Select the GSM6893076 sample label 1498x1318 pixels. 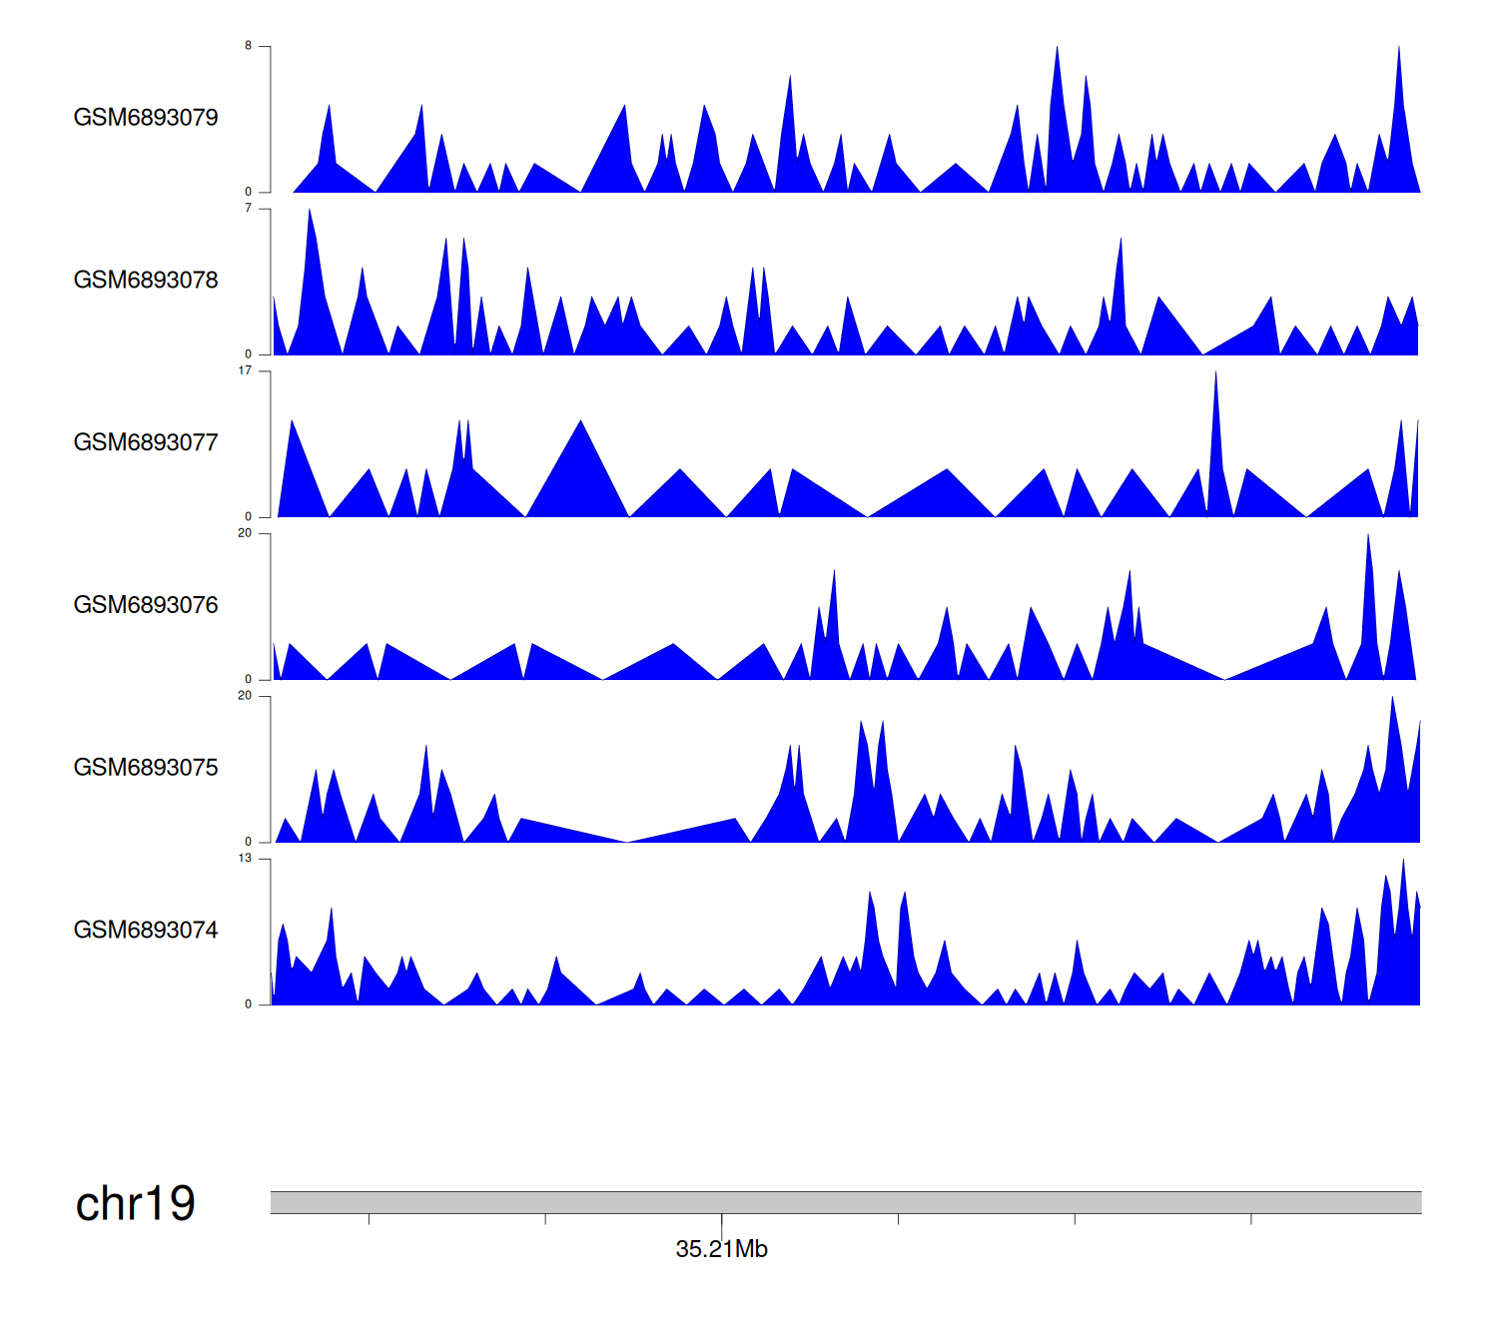[146, 605]
